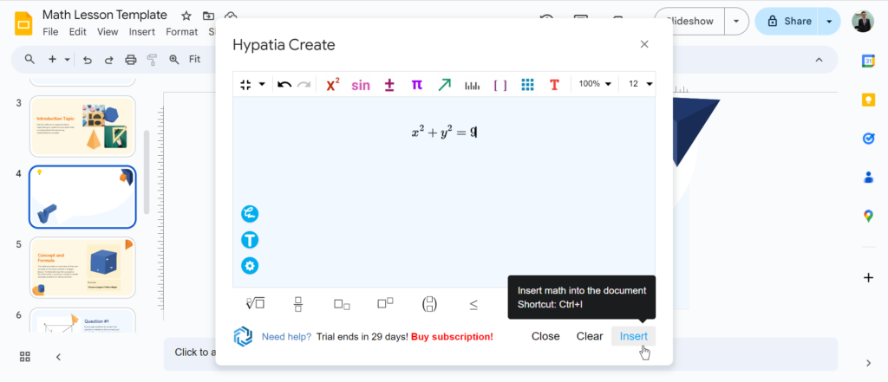Click the Buy subscription! link

tap(452, 336)
